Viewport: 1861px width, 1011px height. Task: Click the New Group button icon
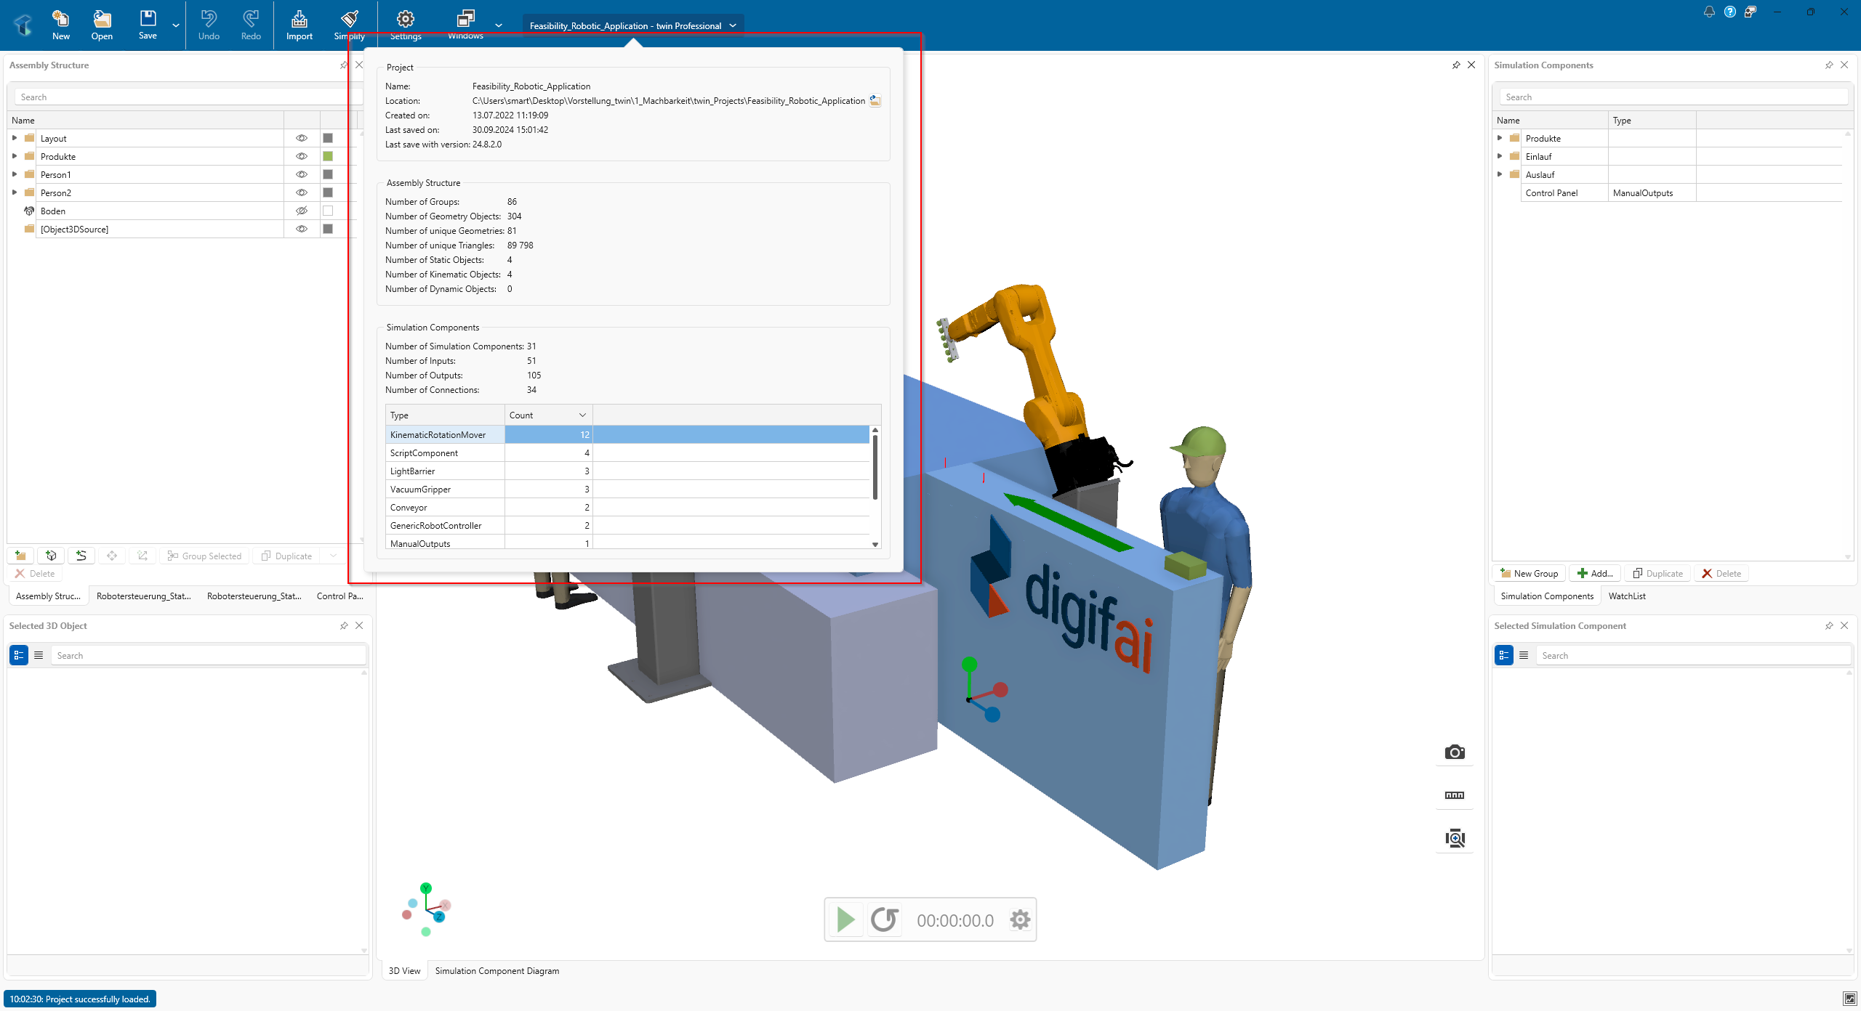pos(1505,573)
